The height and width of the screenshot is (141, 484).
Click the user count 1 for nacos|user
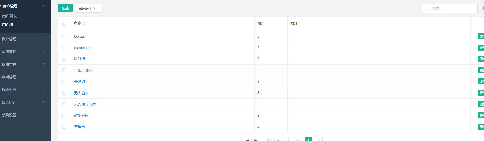(258, 48)
